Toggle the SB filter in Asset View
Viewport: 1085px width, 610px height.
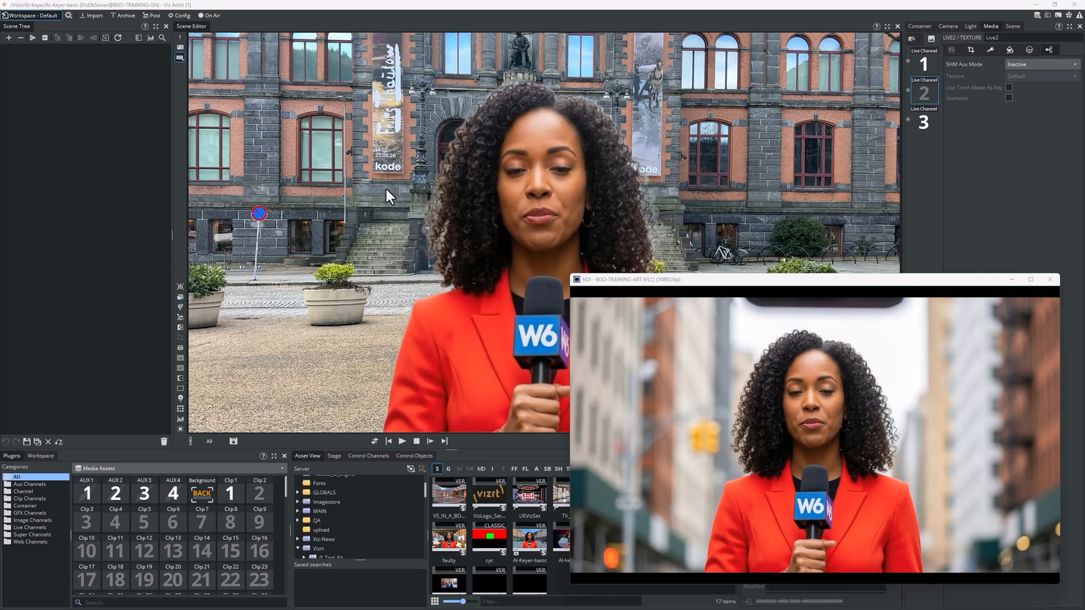[x=547, y=469]
